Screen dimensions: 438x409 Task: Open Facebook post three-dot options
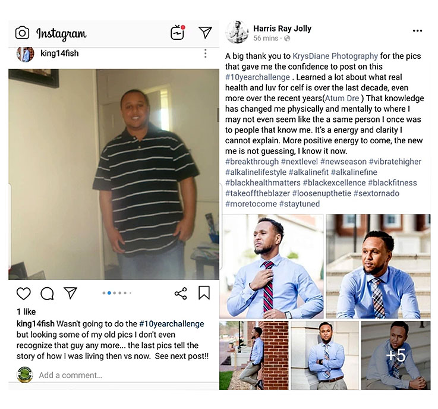(x=417, y=31)
